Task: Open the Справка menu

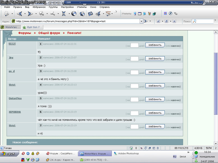Action: [x=105, y=7]
